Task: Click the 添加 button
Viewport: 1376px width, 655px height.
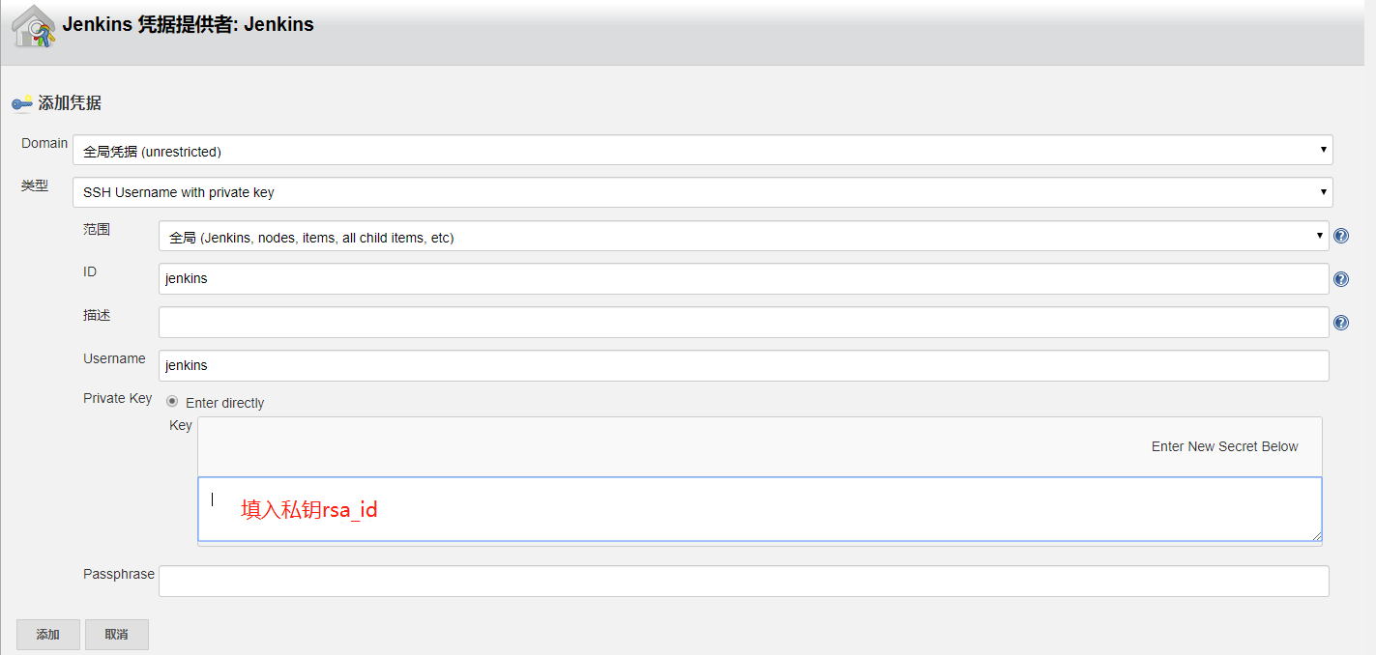Action: [47, 635]
